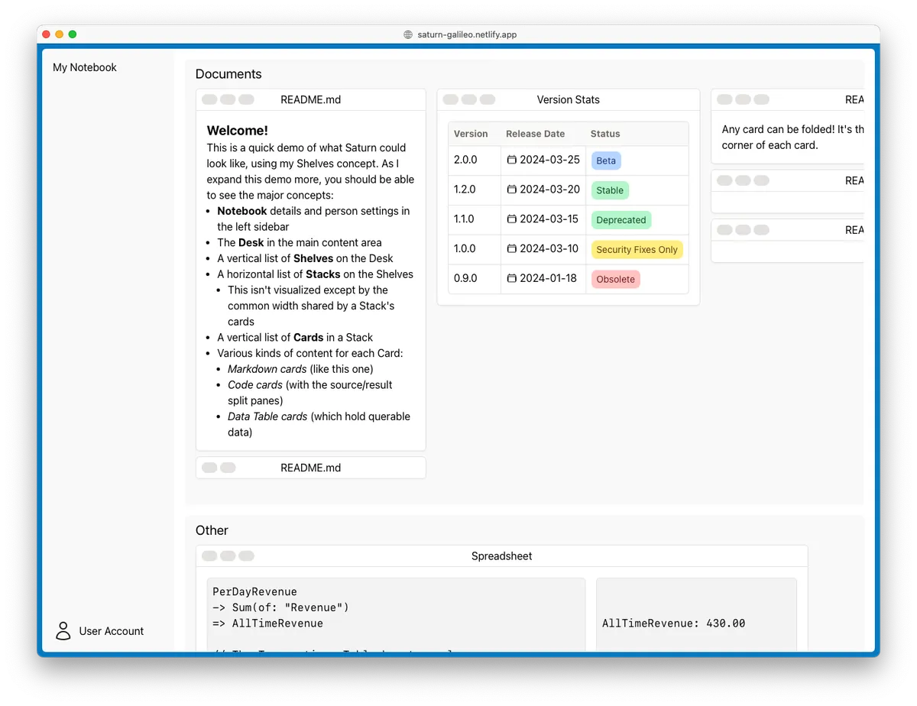Open My Notebook in the sidebar
Screen dimensions: 917x706
(x=85, y=67)
